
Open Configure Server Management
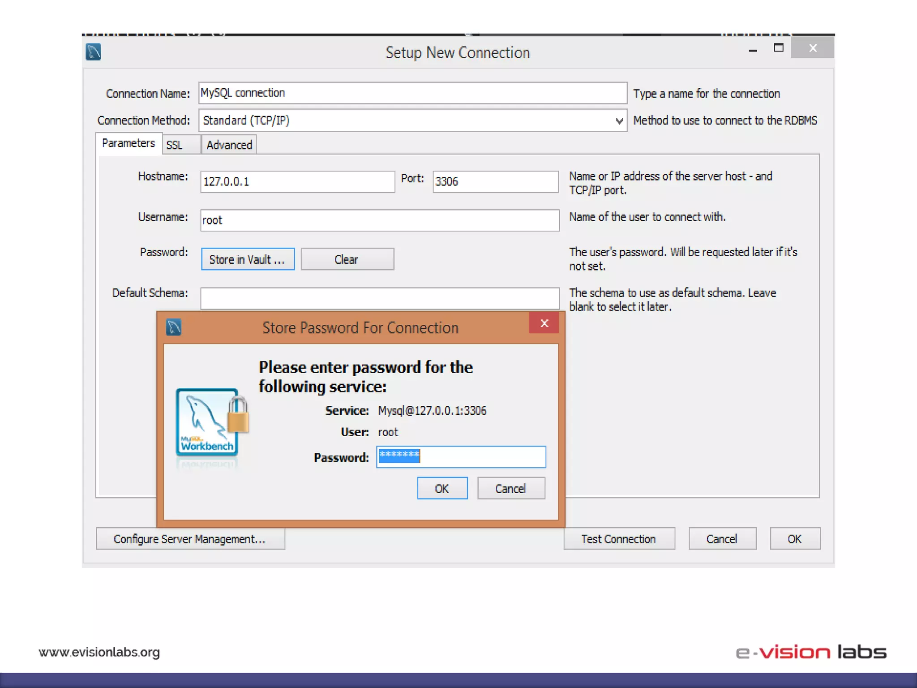[x=190, y=539]
